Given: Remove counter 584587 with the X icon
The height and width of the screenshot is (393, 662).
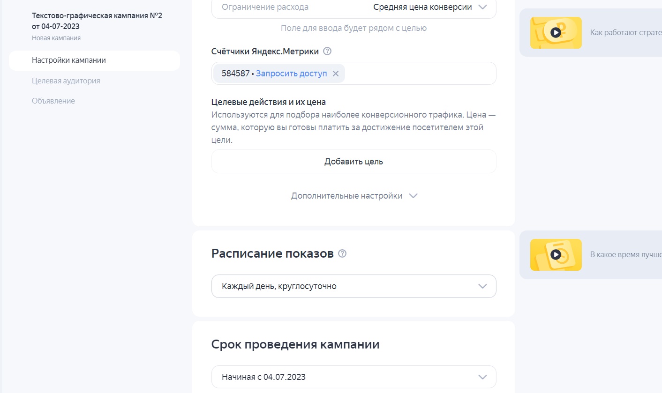Looking at the screenshot, I should [336, 74].
